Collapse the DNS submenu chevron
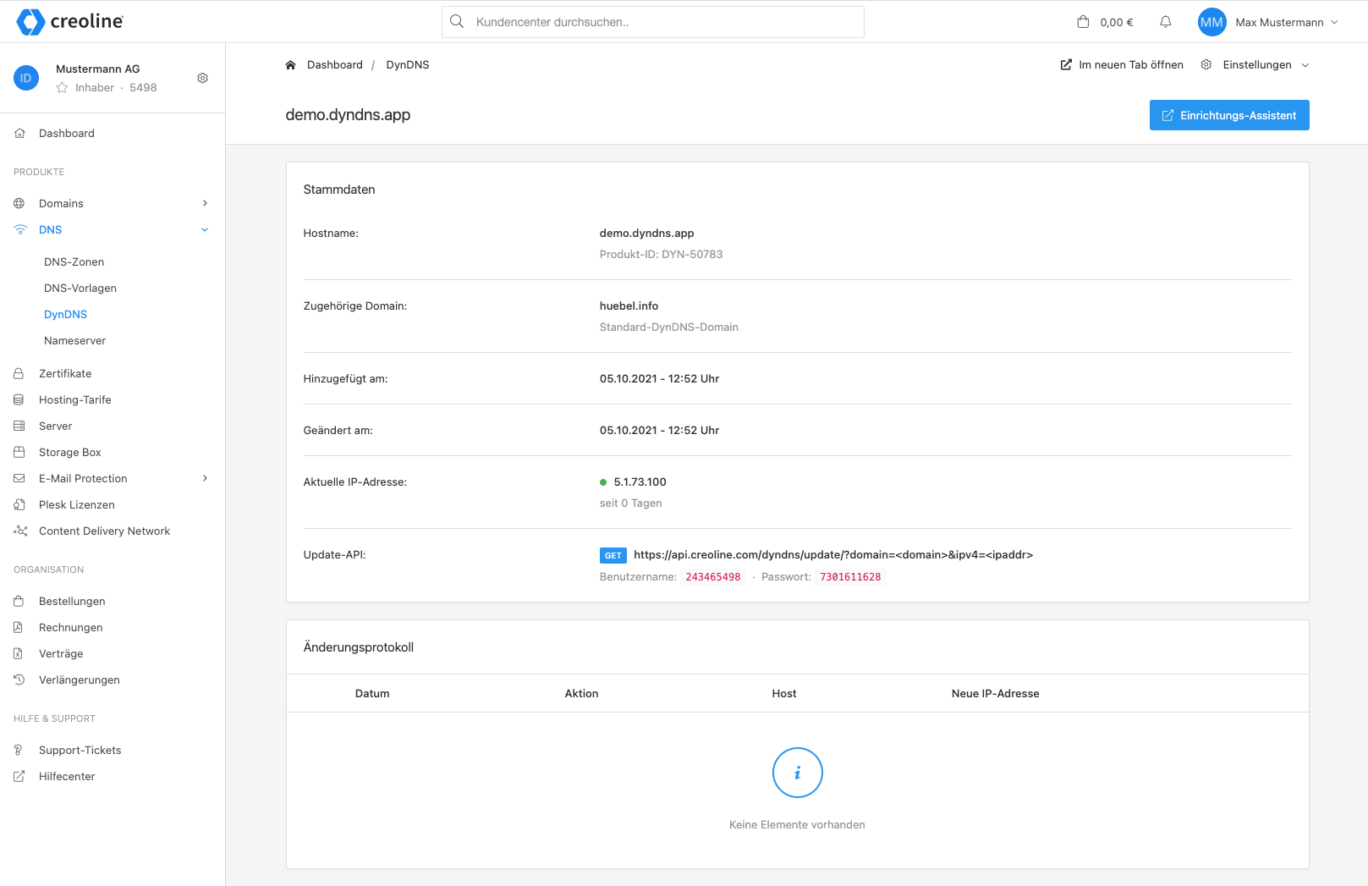Screen dimensions: 1368x886 point(205,230)
